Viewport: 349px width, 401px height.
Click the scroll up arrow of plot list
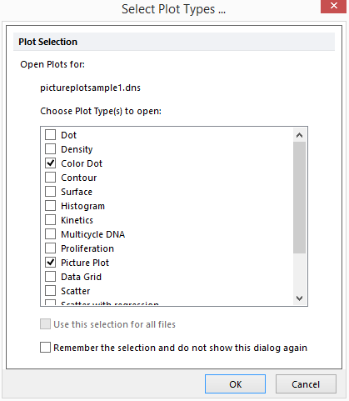pos(299,135)
